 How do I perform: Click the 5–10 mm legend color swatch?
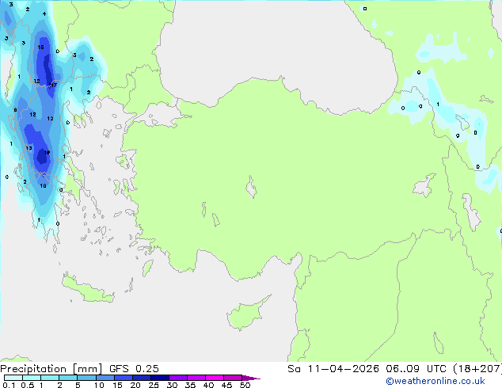point(86,378)
